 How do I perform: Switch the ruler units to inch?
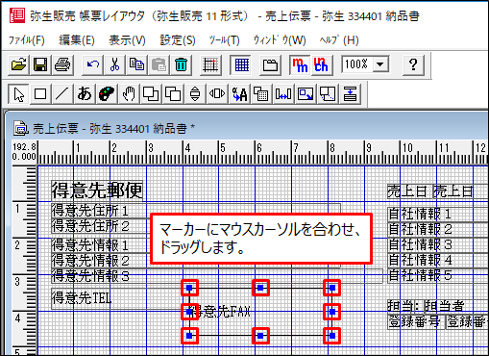pos(321,65)
